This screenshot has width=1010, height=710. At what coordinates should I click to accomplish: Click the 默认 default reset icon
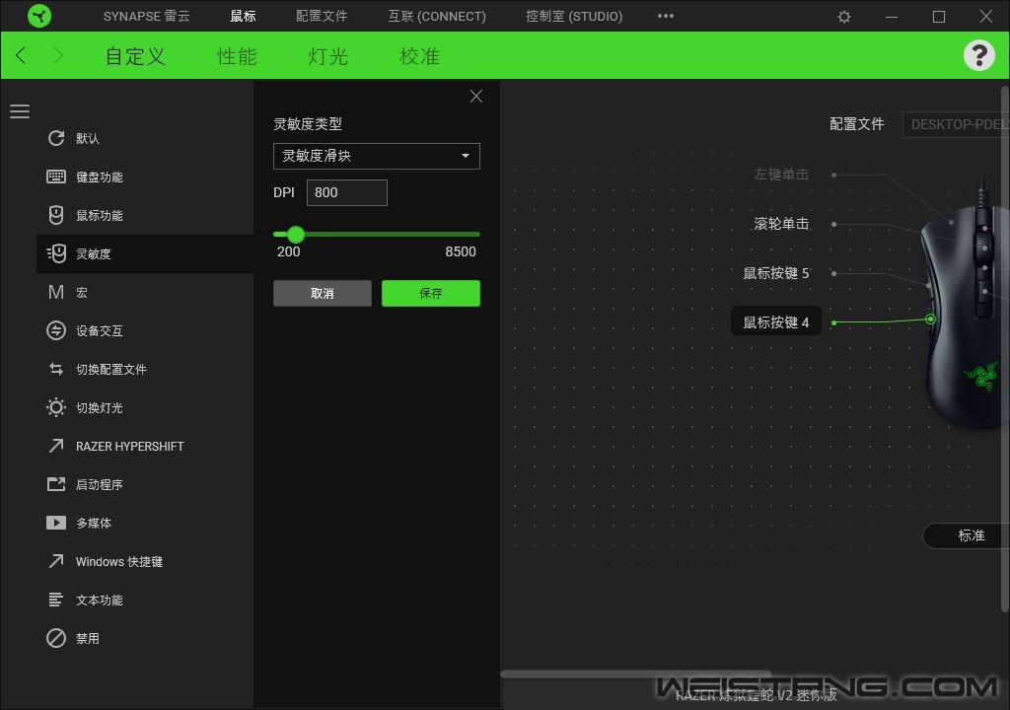pyautogui.click(x=56, y=138)
